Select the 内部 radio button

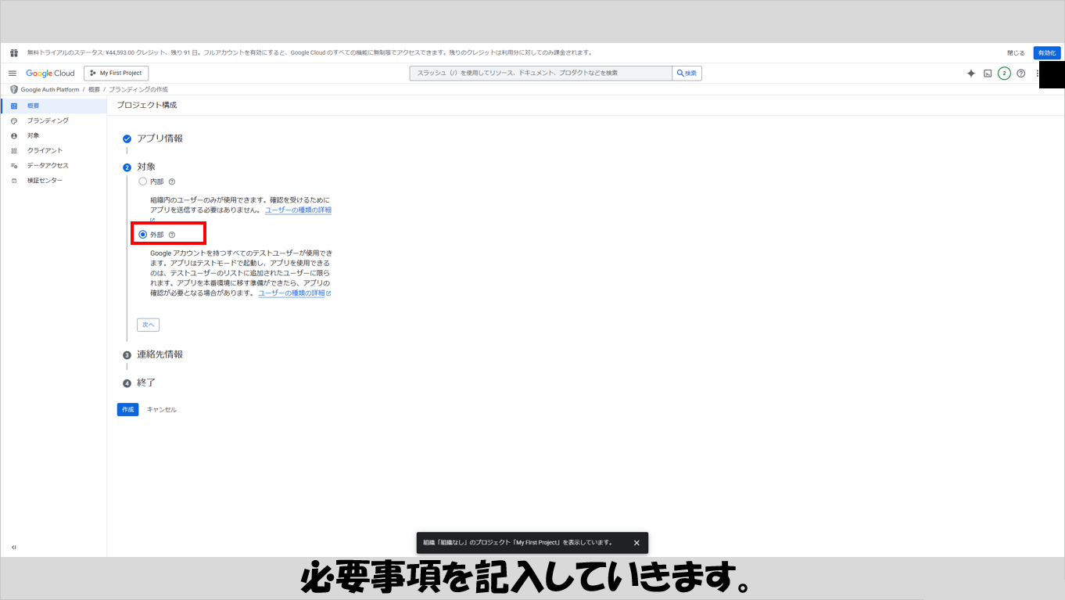pos(142,181)
